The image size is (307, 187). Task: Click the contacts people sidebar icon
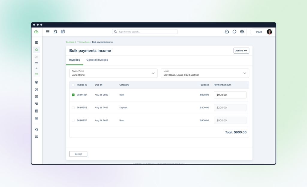tap(37, 89)
